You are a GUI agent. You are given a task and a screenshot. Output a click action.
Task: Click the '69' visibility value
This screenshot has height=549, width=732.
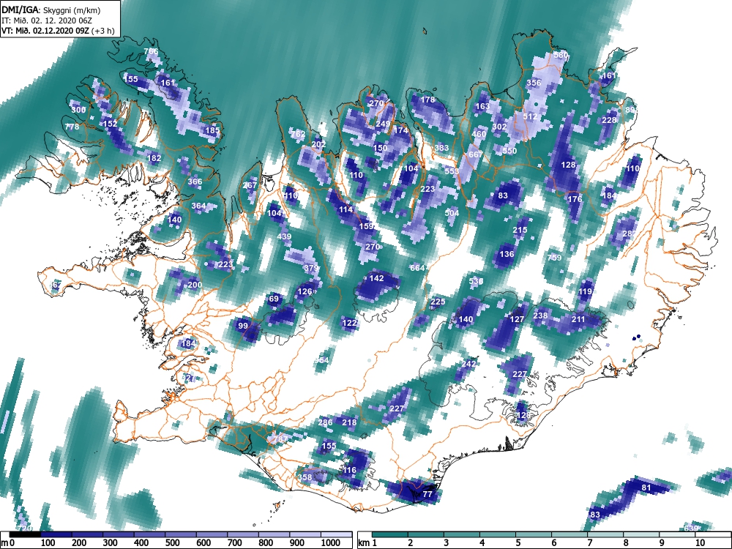[274, 299]
